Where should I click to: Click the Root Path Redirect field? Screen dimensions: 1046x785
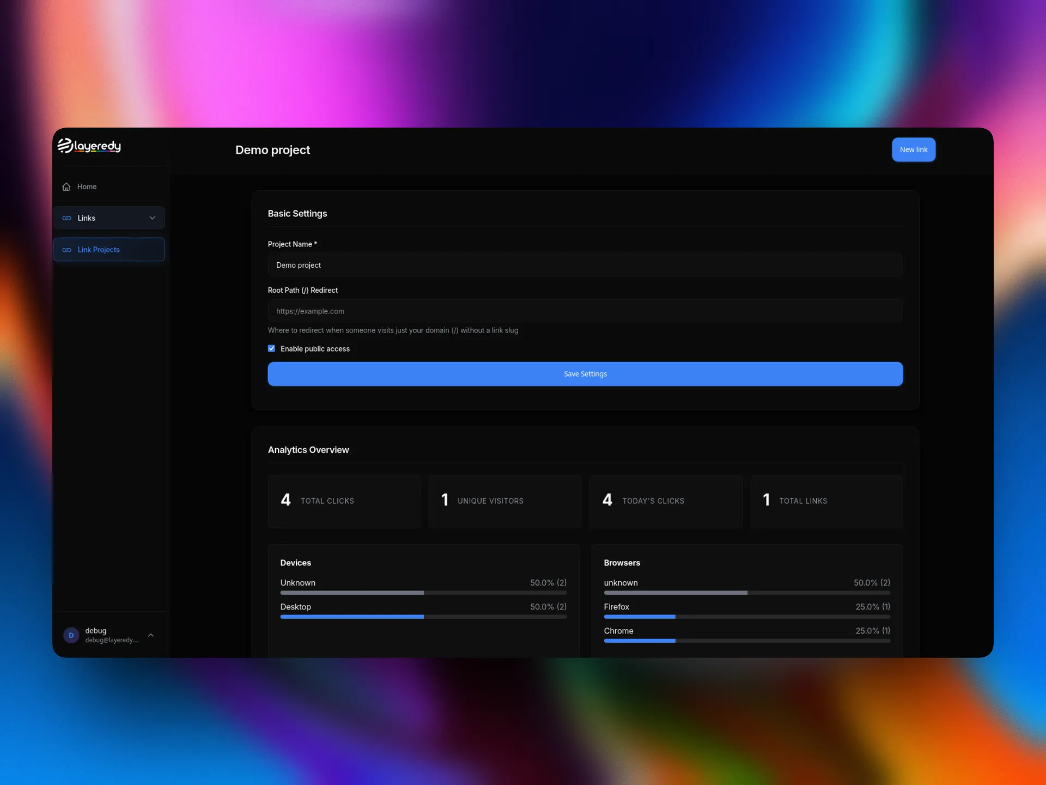pyautogui.click(x=585, y=311)
